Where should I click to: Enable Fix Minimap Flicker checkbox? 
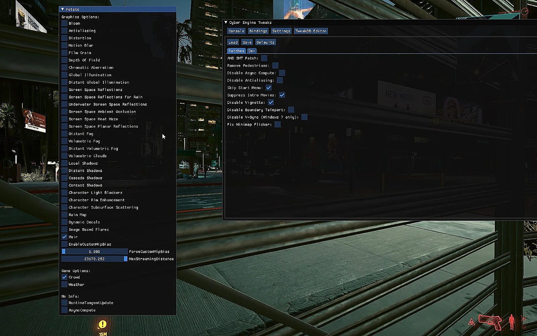coord(278,125)
